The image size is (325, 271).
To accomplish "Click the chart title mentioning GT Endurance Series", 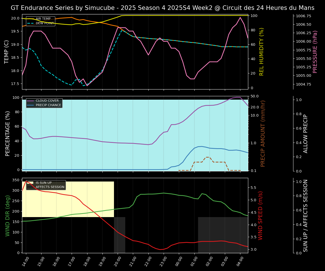I will click(162, 8).
